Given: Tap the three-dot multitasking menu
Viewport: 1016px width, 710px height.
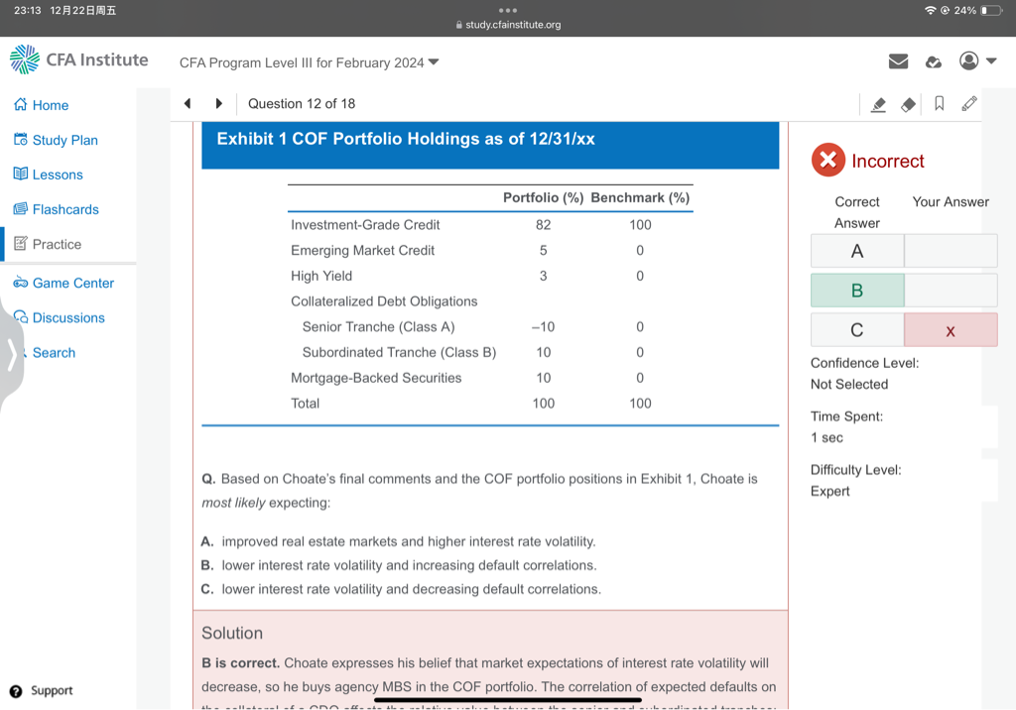Looking at the screenshot, I should (x=508, y=10).
